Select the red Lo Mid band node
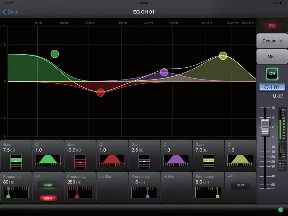Screen dimensions: 288x216 click(100, 92)
